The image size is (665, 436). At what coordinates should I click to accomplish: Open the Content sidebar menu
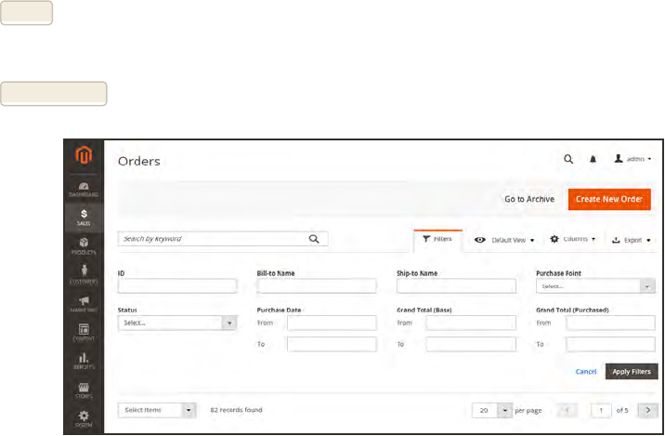84,333
